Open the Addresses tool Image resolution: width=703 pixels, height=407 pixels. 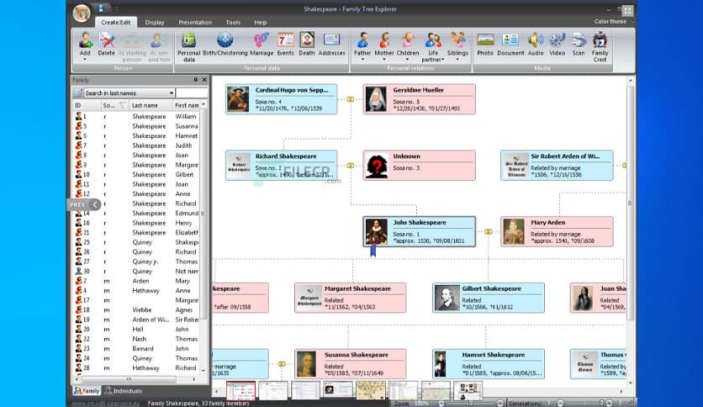pos(332,44)
